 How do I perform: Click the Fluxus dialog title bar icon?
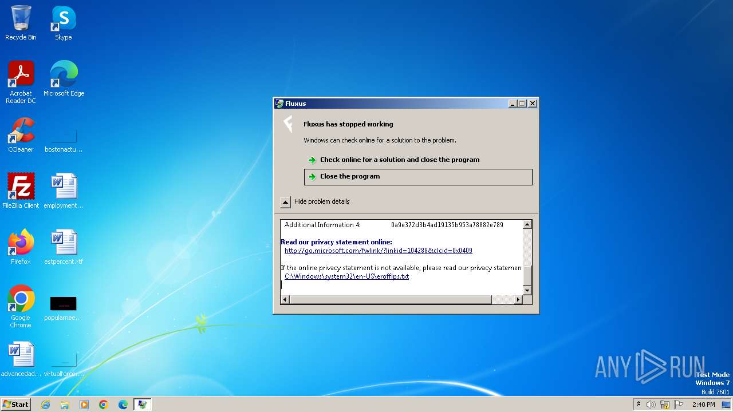pos(279,104)
